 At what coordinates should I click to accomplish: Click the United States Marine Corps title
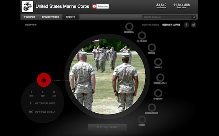click(62, 7)
